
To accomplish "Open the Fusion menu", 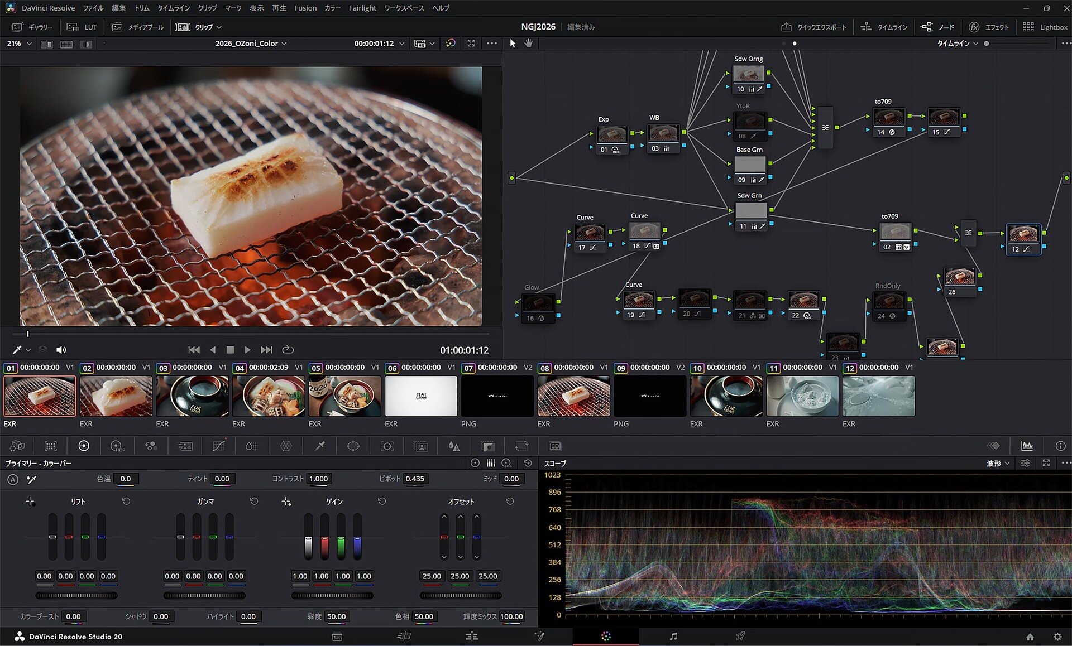I will [305, 8].
